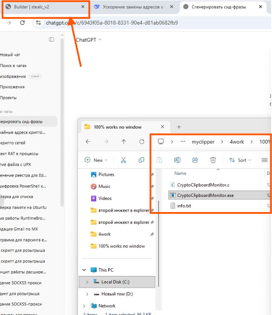The image size is (272, 315).
Task: Select the info.txt file
Action: click(184, 205)
